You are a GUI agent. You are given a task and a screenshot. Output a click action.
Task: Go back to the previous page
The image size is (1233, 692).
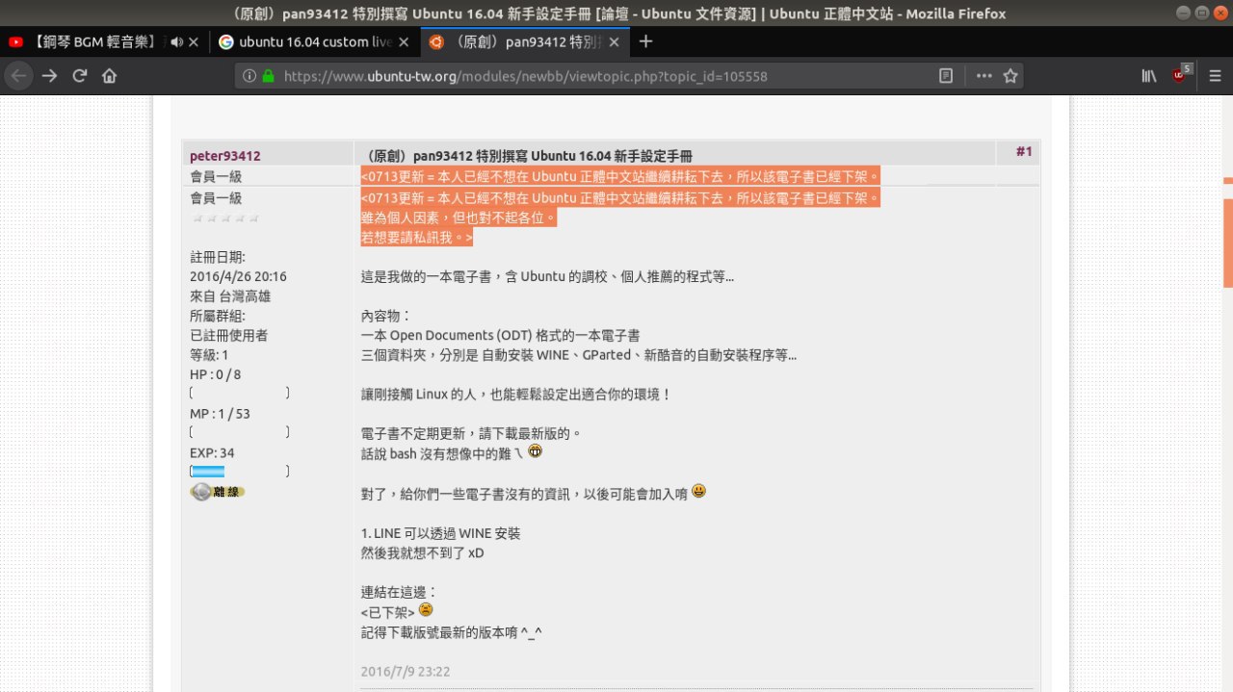tap(19, 76)
